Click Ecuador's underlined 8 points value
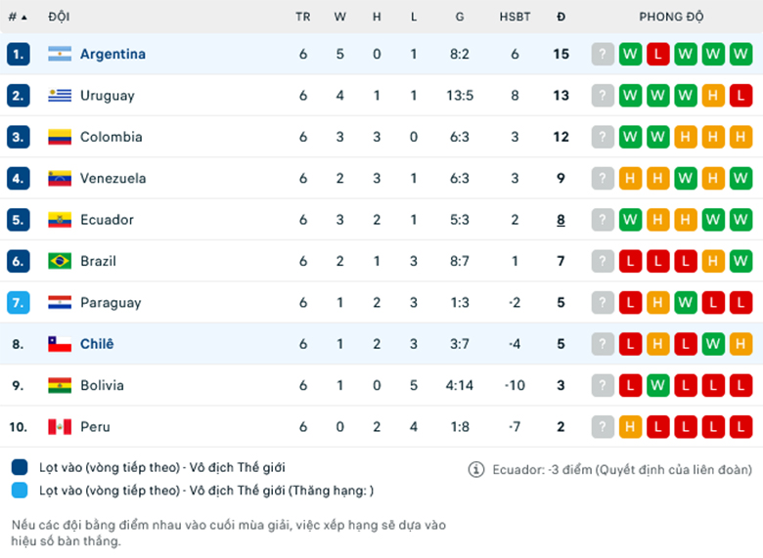763x558 pixels. point(561,220)
